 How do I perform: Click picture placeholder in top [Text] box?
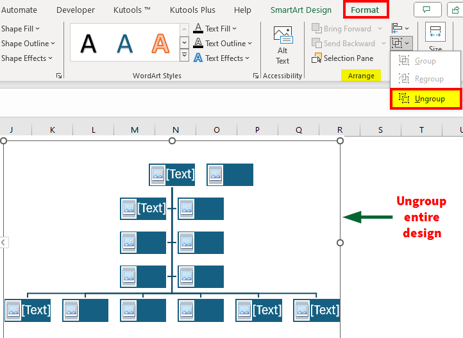coord(158,174)
